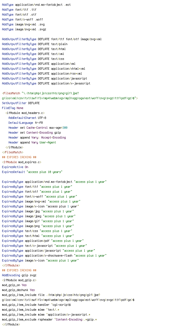Click the 'ExpiresByType text/css' line
The height and width of the screenshot is (329, 189).
37,231
